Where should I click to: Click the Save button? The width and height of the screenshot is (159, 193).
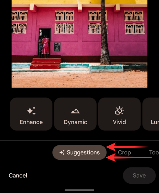tap(139, 175)
